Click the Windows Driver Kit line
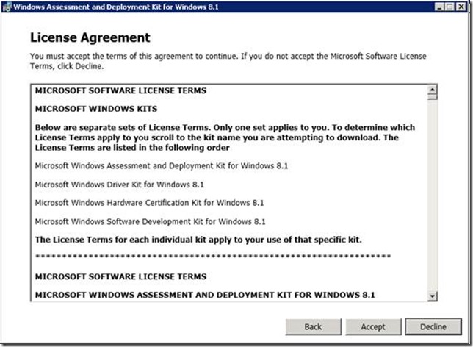Image resolution: width=473 pixels, height=347 pixels. (x=123, y=184)
